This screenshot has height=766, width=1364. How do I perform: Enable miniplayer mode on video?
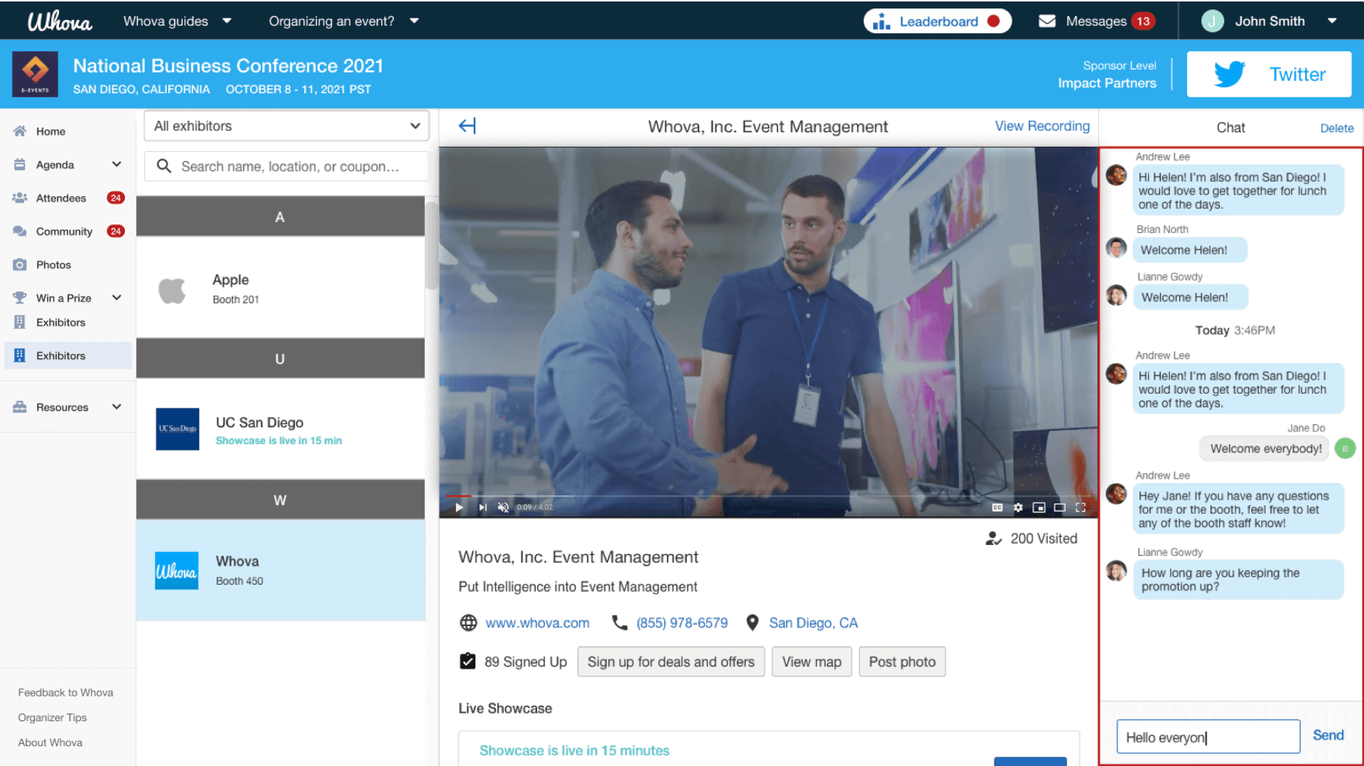pyautogui.click(x=1039, y=507)
